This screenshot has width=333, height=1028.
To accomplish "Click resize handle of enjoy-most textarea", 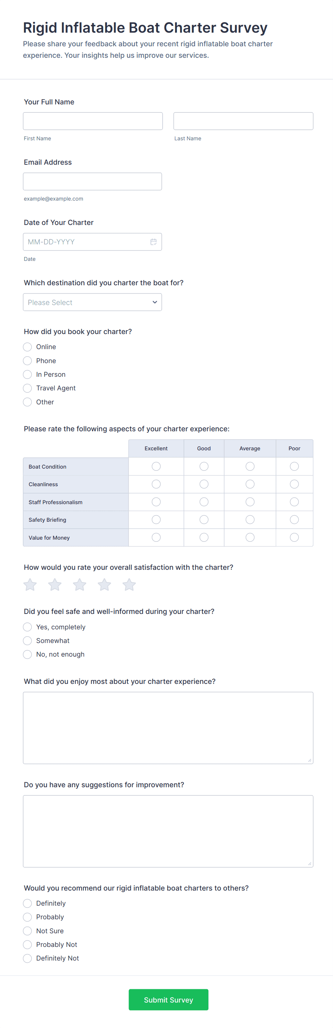I will point(309,760).
